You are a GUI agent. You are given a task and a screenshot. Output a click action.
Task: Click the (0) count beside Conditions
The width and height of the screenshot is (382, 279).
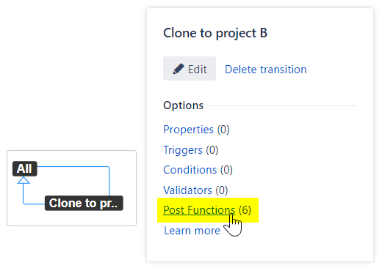click(226, 170)
